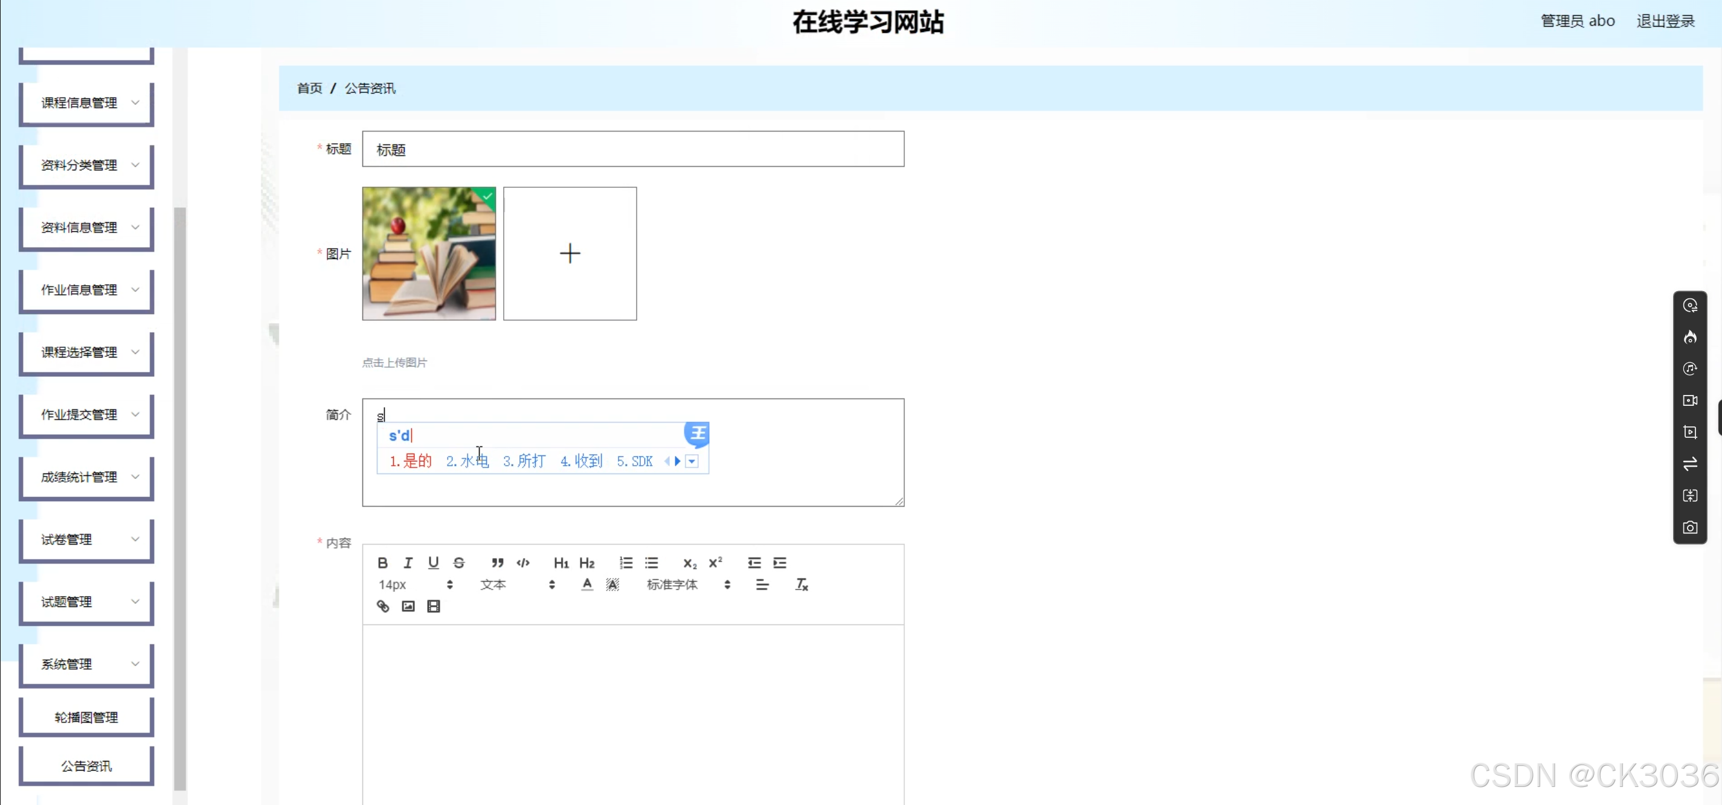
Task: Insert a link using chain icon
Action: [382, 606]
